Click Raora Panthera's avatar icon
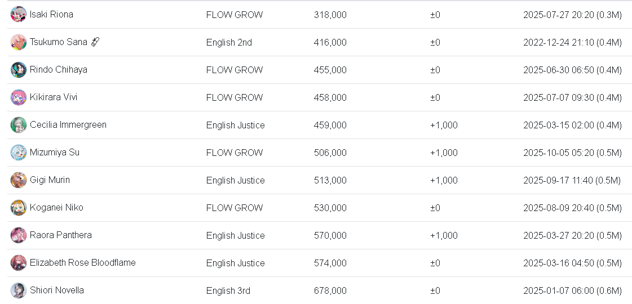Image resolution: width=632 pixels, height=304 pixels. tap(18, 235)
